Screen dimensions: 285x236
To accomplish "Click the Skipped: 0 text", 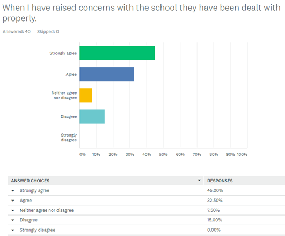I will 48,32.
